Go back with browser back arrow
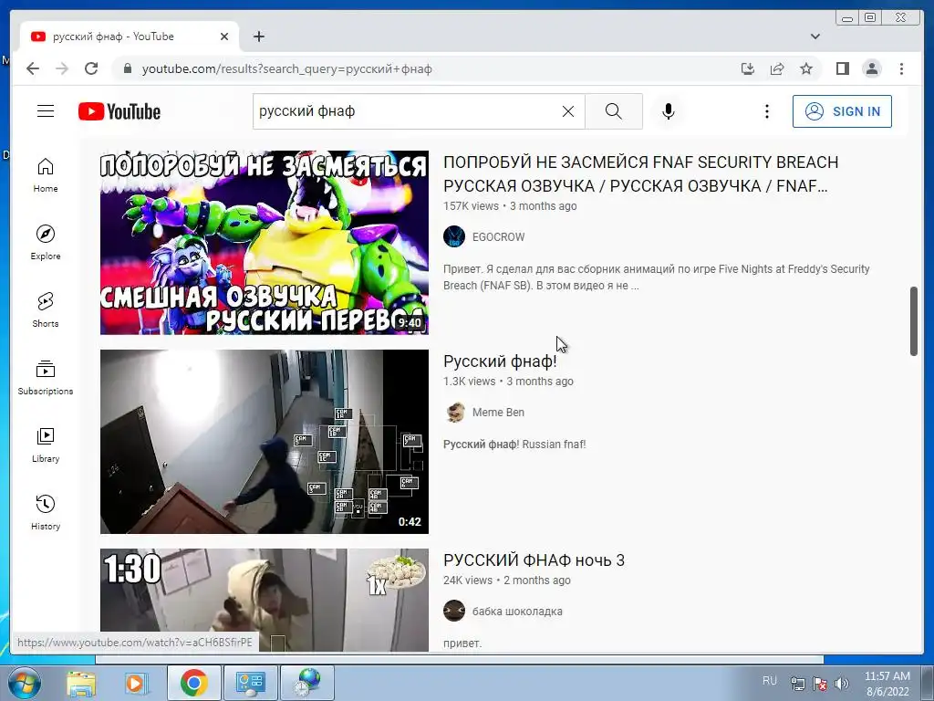Image resolution: width=934 pixels, height=701 pixels. 33,68
